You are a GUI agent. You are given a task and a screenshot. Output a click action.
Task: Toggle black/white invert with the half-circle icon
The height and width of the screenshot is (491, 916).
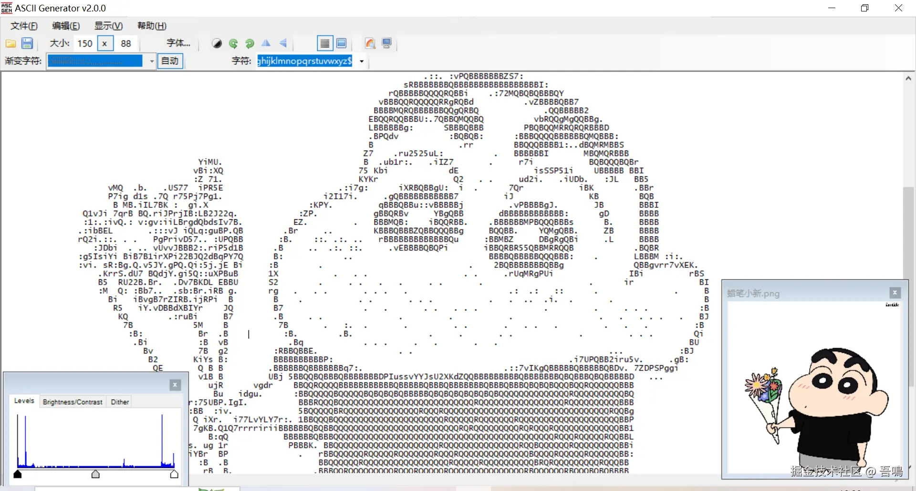[x=217, y=44]
